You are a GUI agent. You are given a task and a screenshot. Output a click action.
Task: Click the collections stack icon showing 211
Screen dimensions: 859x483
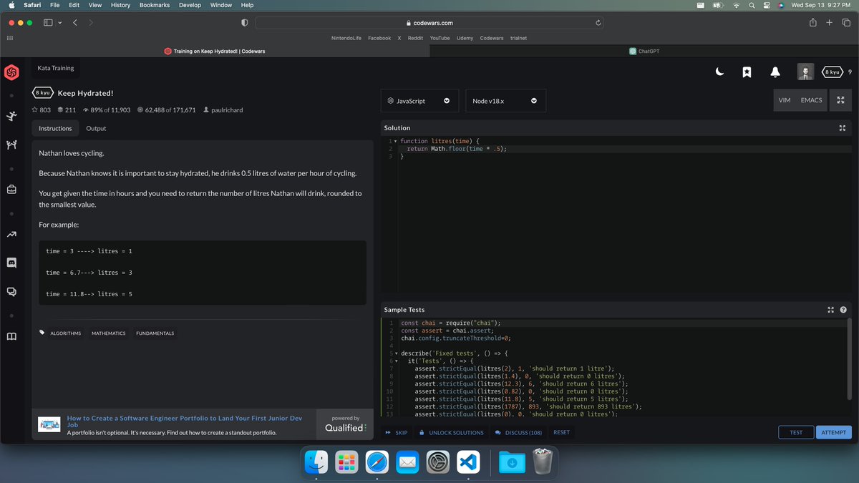pyautogui.click(x=60, y=109)
